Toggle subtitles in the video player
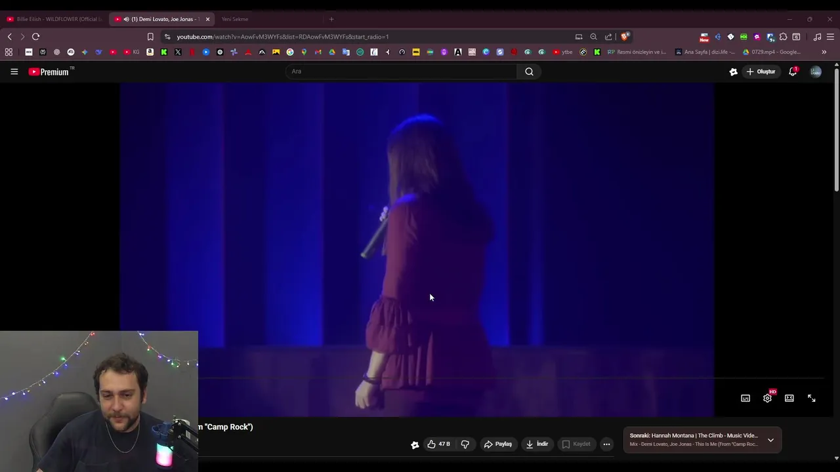Viewport: 840px width, 472px height. click(x=745, y=399)
